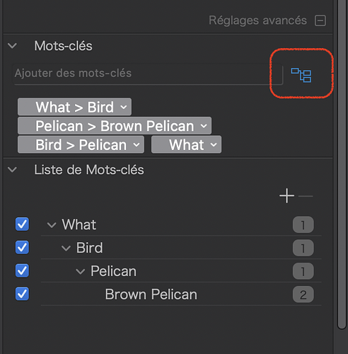
Task: Open dropdown on What > Bird tag
Action: (x=124, y=107)
